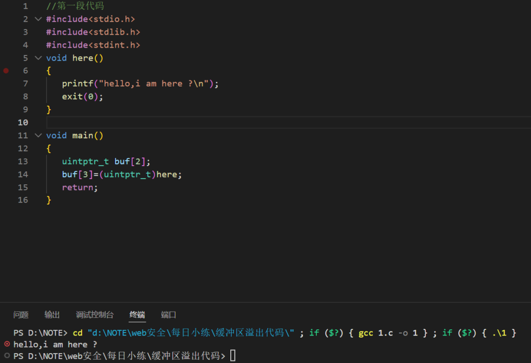Focus the terminal cursor at the prompt
The height and width of the screenshot is (363, 531).
[x=233, y=356]
